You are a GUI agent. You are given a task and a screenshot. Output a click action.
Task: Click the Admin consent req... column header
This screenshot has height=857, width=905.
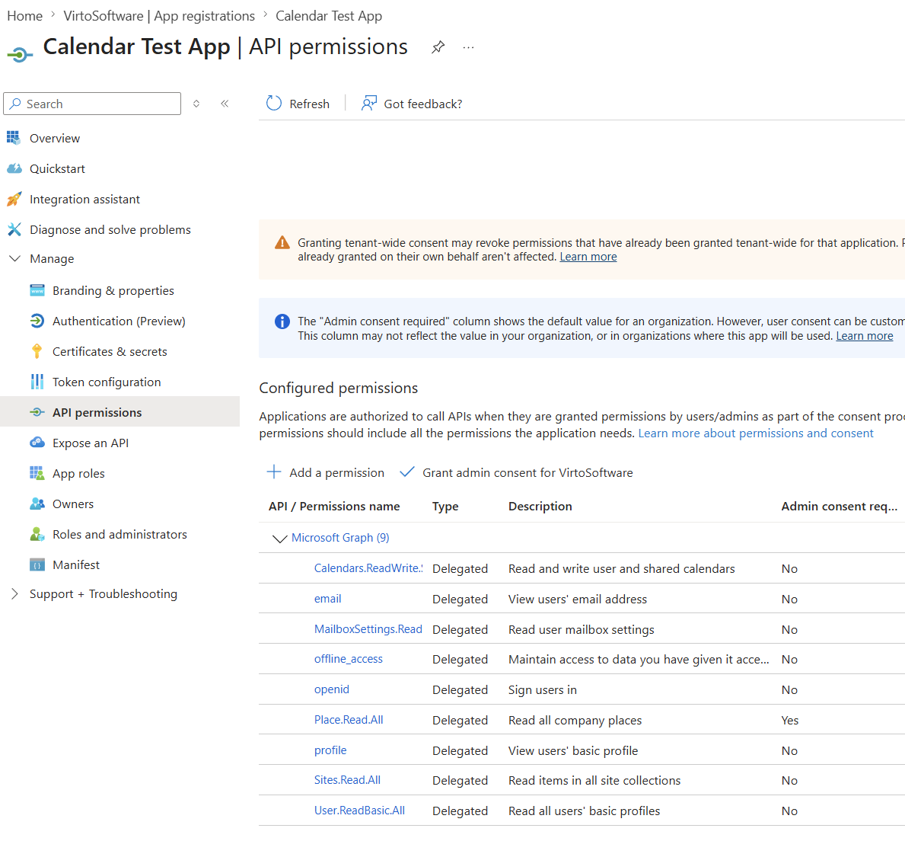pos(840,506)
